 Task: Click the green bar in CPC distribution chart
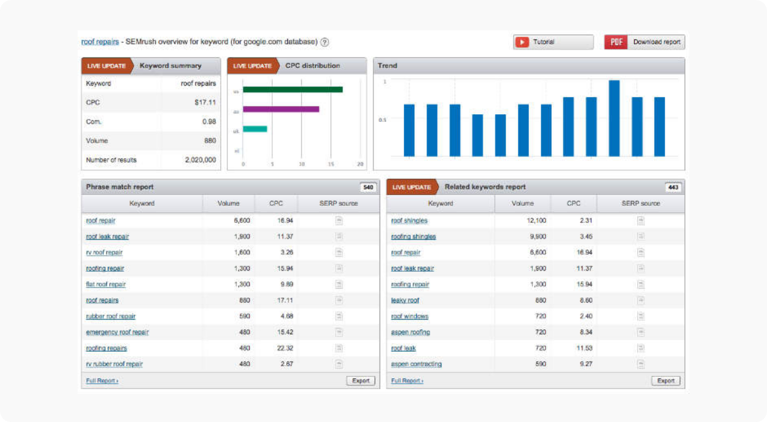click(293, 89)
